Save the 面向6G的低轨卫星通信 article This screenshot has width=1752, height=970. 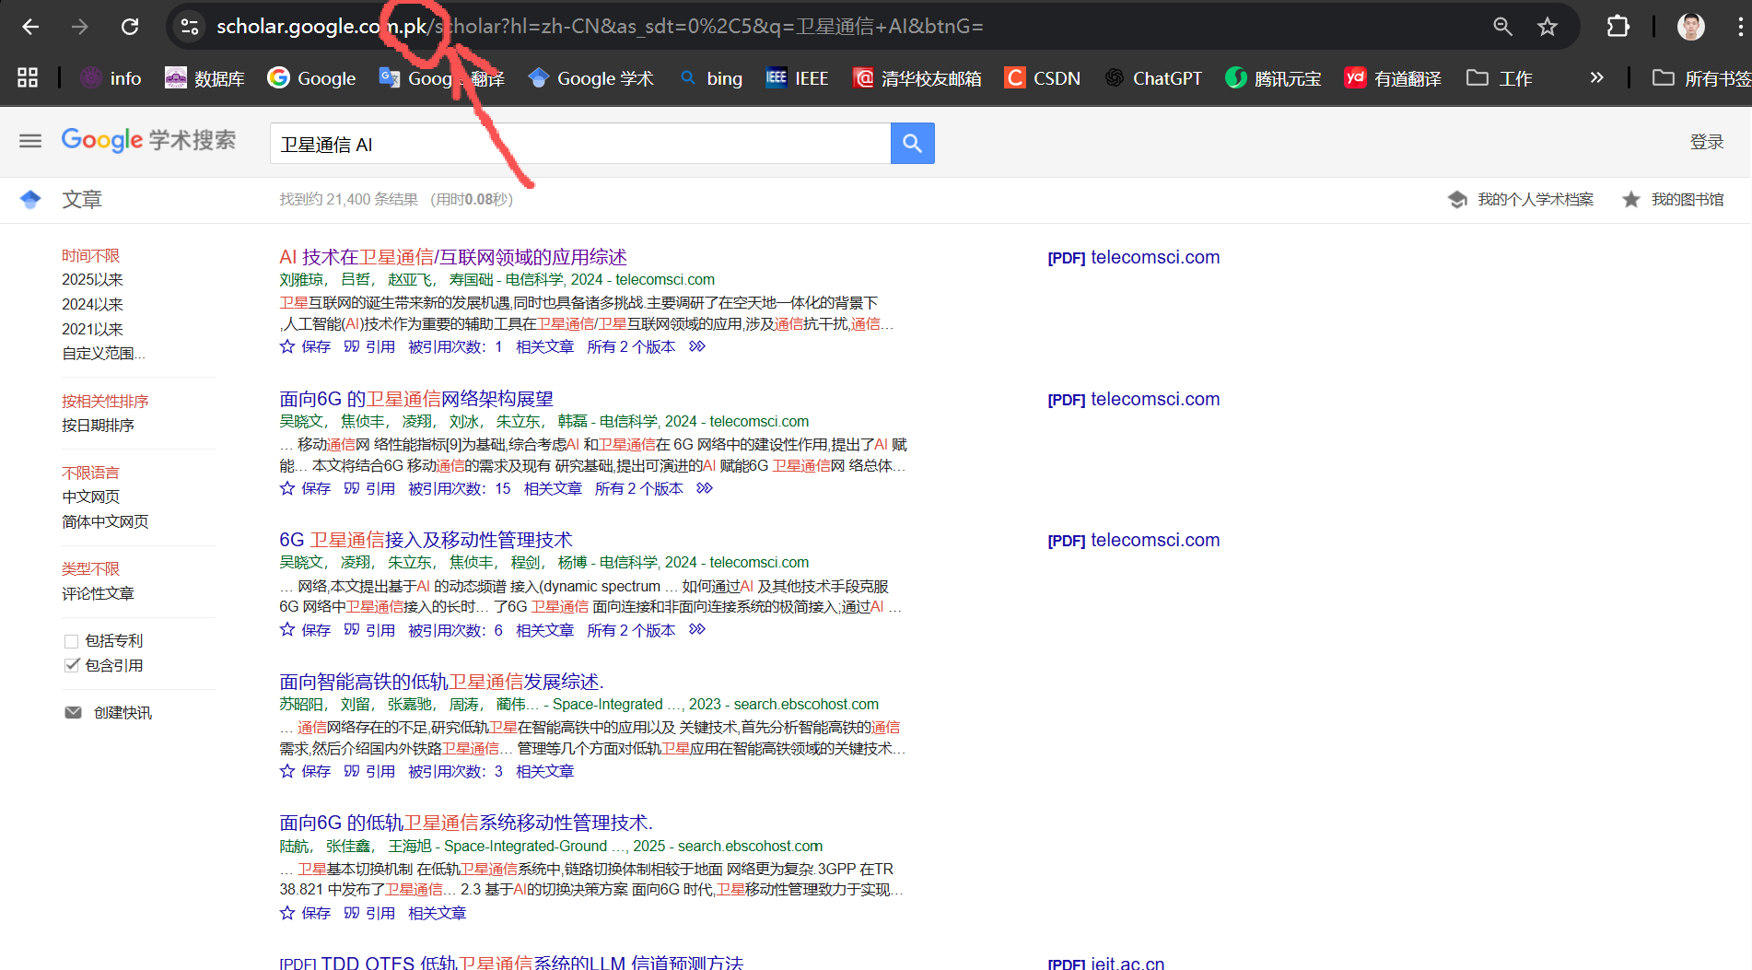coord(305,913)
